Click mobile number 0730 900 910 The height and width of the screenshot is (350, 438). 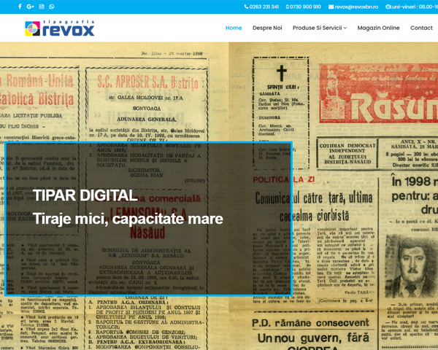305,7
